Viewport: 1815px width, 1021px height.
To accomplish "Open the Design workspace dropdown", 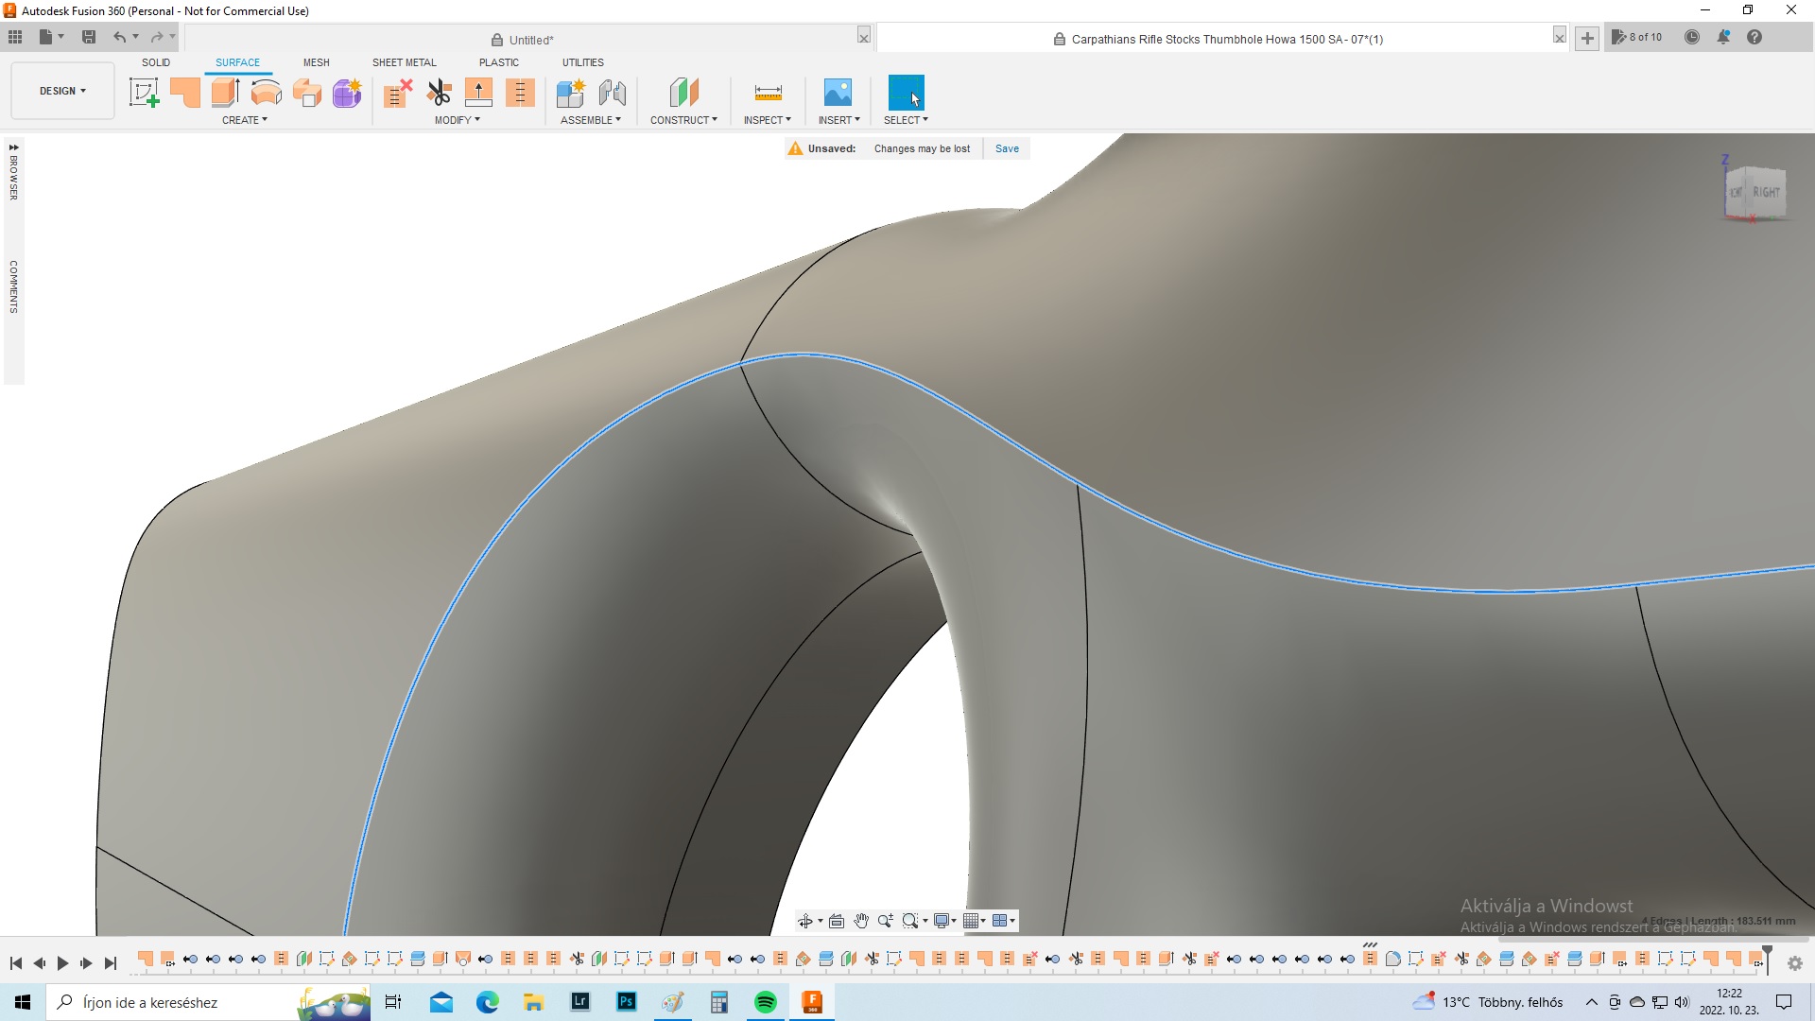I will [x=62, y=91].
